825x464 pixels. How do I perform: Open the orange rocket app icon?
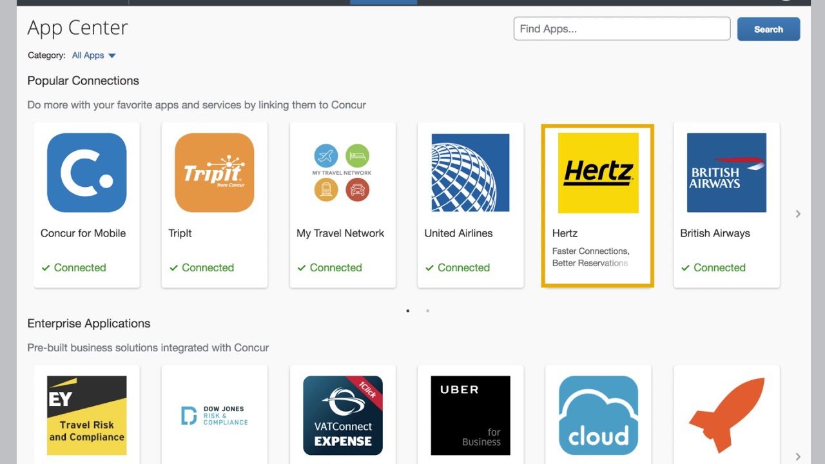pyautogui.click(x=726, y=416)
